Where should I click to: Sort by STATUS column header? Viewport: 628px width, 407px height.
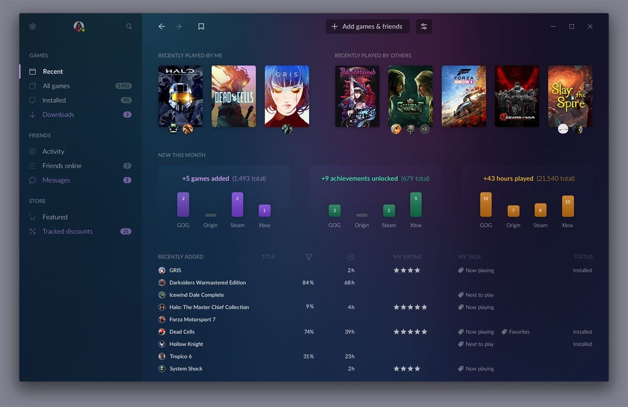(583, 257)
